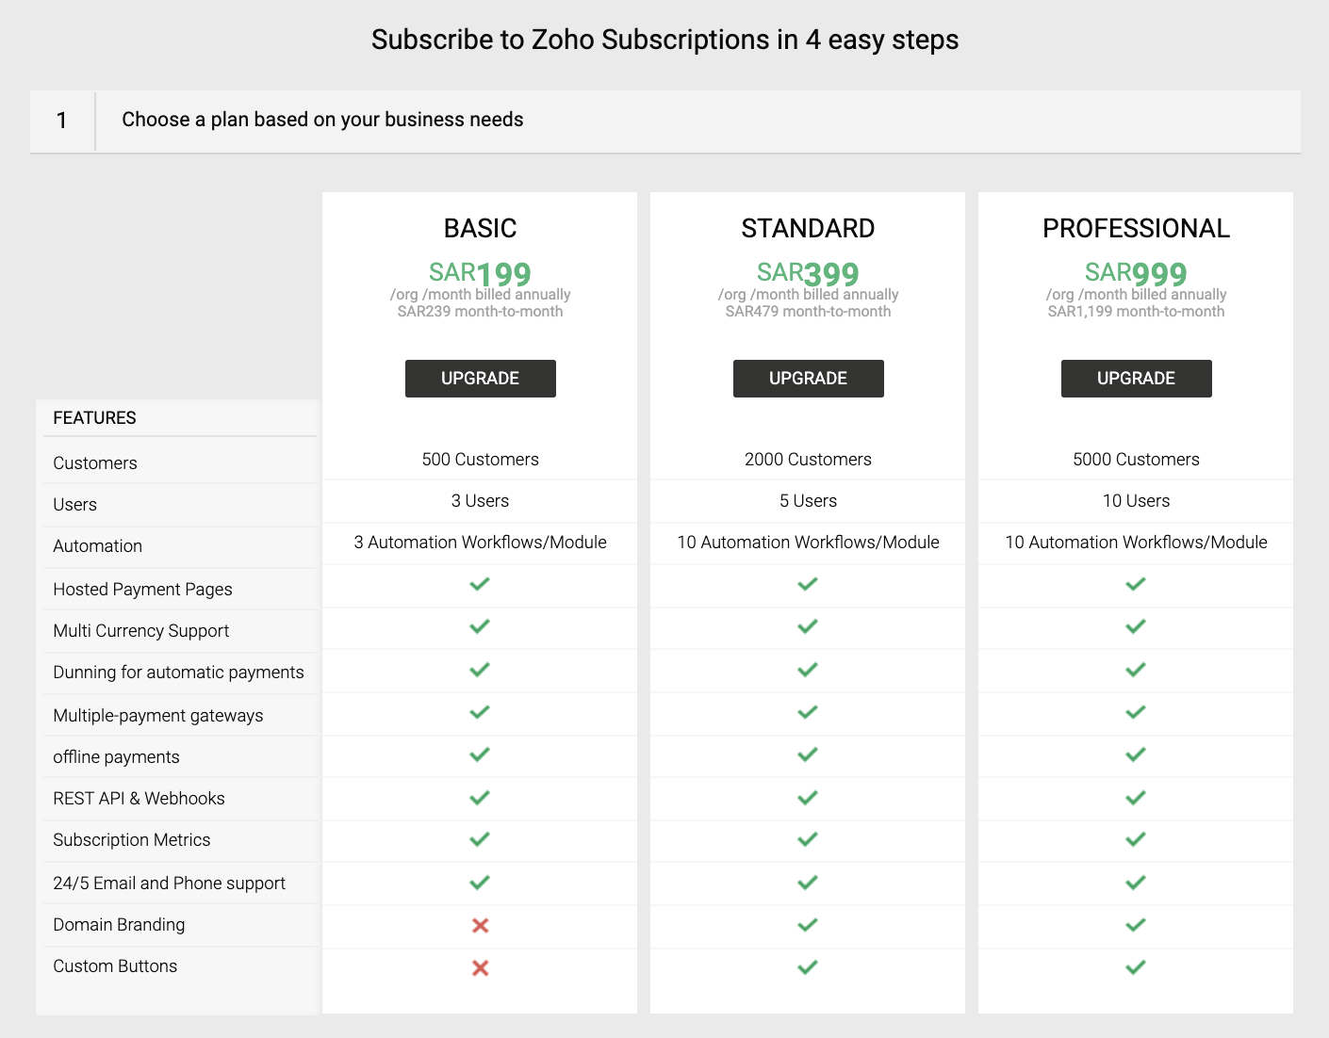Viewport: 1329px width, 1038px height.
Task: Click Standard plan's Domain Branding checkmark
Action: (x=808, y=925)
